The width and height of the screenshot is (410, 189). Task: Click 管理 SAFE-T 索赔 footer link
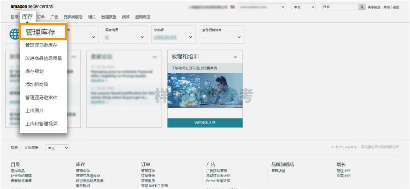155,186
